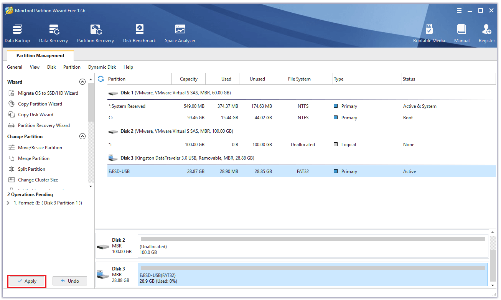This screenshot has height=300, width=501.
Task: Expand pending operation 1. Format
Action: tap(8, 203)
